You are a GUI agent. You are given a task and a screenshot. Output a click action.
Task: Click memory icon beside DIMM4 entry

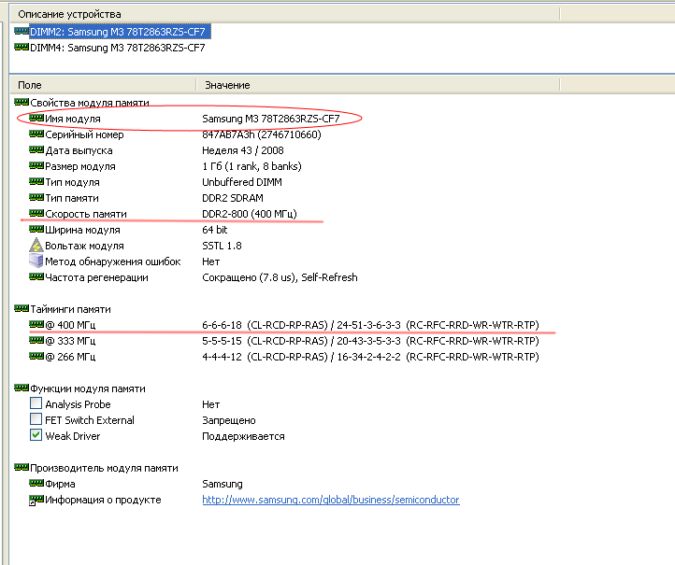[x=22, y=47]
